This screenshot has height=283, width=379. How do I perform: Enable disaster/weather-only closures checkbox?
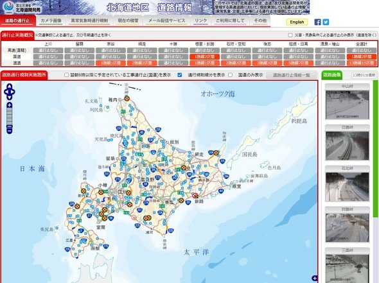290,35
